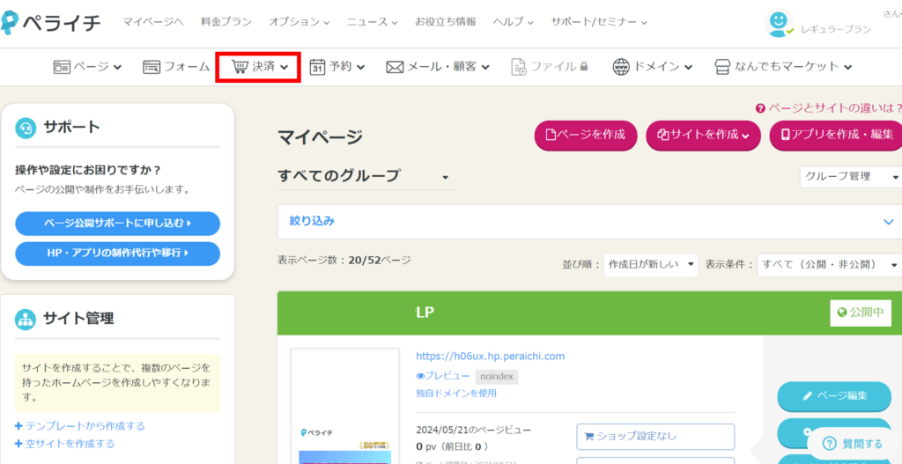
Task: Click the globe ドメイン icon
Action: (621, 67)
